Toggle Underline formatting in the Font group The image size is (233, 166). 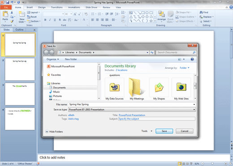tap(55, 20)
